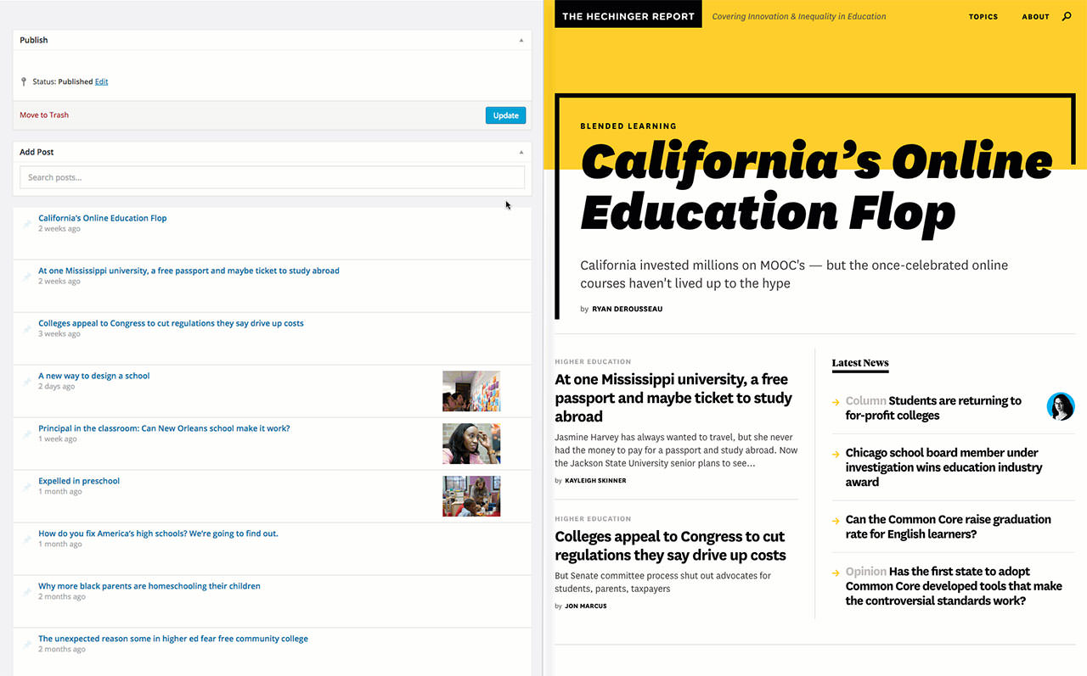The image size is (1087, 676).
Task: Click Move to Trash link
Action: [44, 115]
